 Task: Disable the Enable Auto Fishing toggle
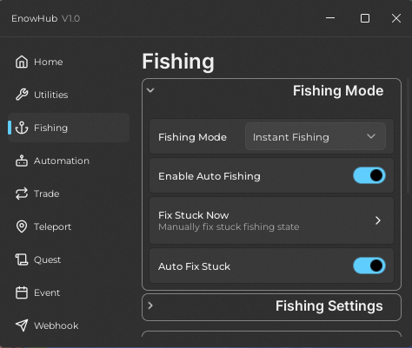369,175
